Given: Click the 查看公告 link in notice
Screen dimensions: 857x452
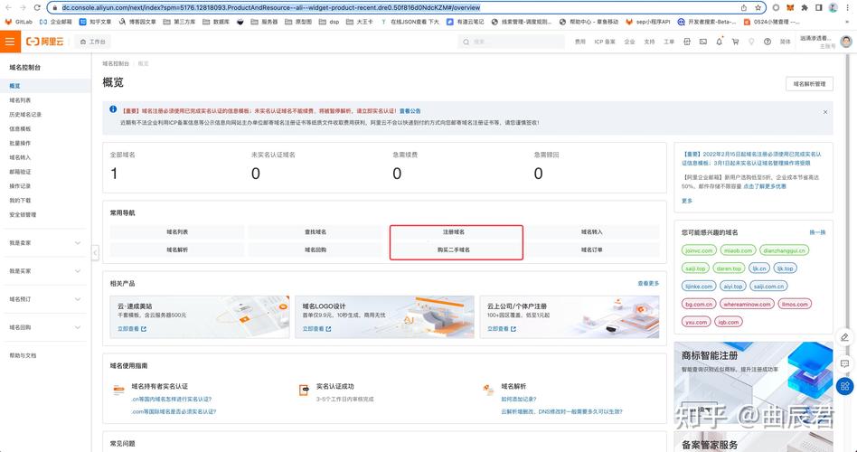Looking at the screenshot, I should tap(410, 111).
